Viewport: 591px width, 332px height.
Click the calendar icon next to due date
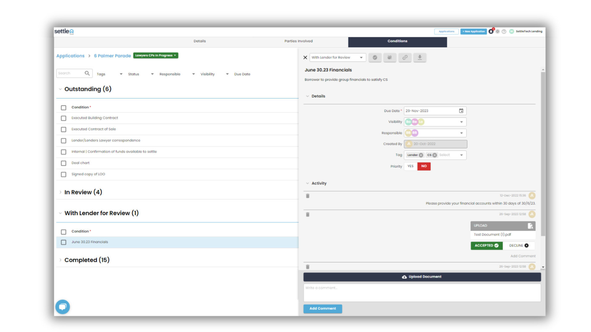pos(461,111)
